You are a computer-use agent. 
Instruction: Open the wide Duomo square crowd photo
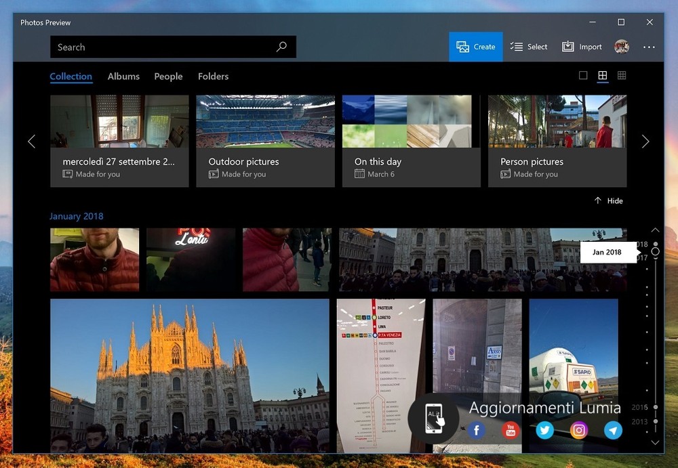[x=483, y=259]
